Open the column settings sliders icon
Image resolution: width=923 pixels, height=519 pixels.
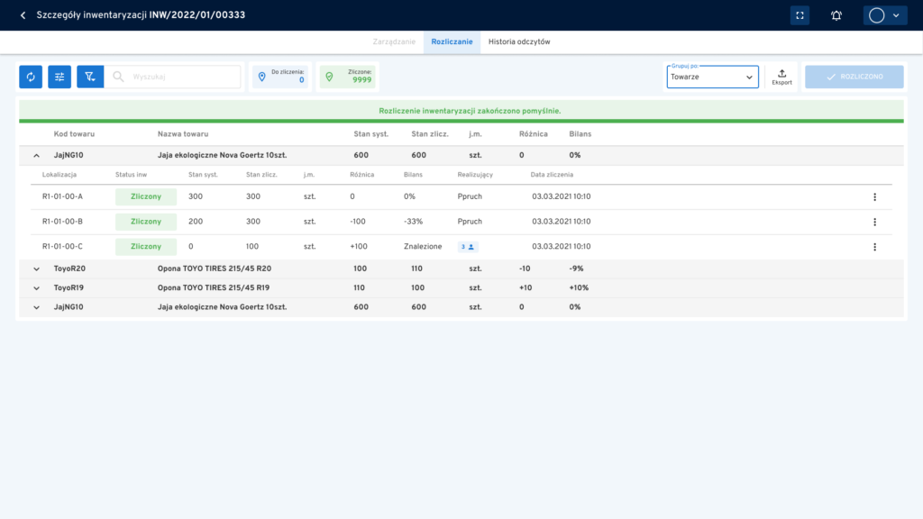click(x=59, y=77)
